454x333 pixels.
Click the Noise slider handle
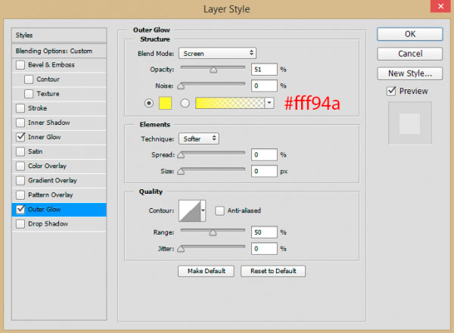[181, 86]
